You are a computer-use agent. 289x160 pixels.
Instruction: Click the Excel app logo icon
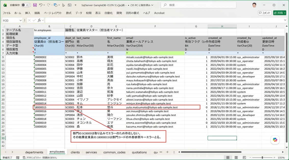(x=5, y=5)
